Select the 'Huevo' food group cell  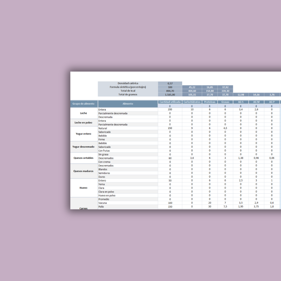tap(84, 188)
